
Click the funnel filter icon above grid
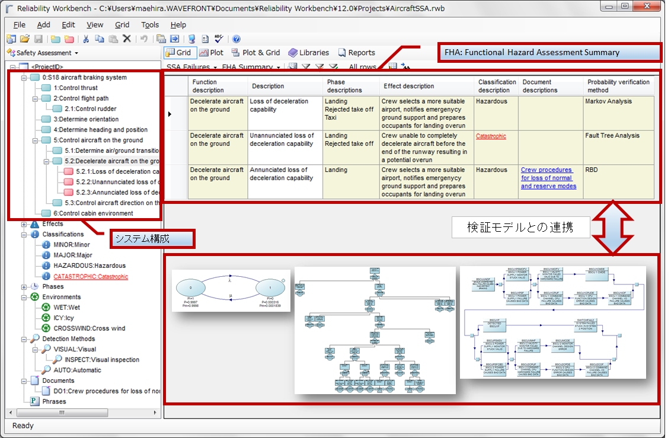click(306, 67)
